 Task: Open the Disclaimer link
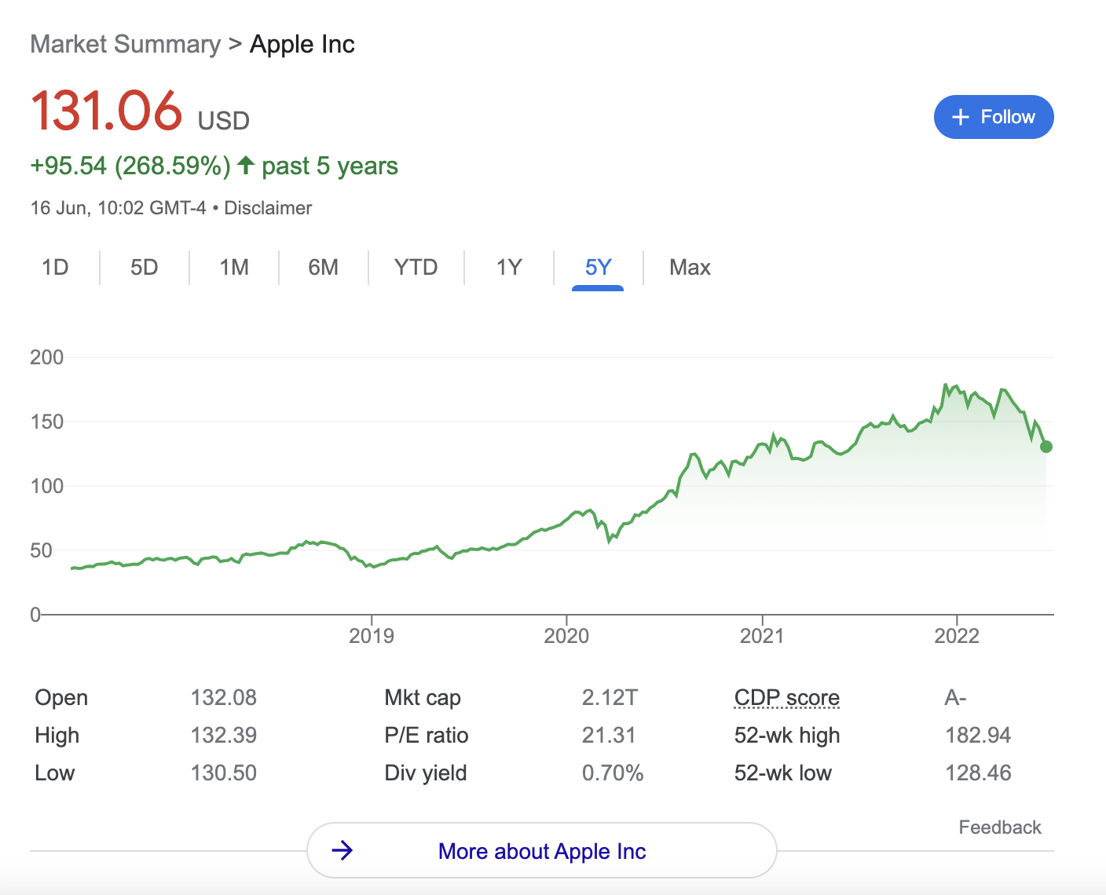point(268,208)
